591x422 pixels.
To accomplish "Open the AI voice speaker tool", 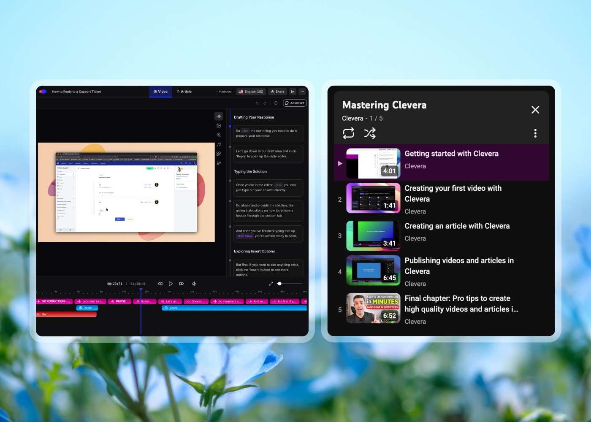I will pos(219,163).
